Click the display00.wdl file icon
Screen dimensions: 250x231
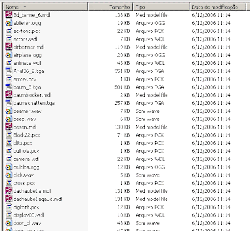click(x=9, y=215)
